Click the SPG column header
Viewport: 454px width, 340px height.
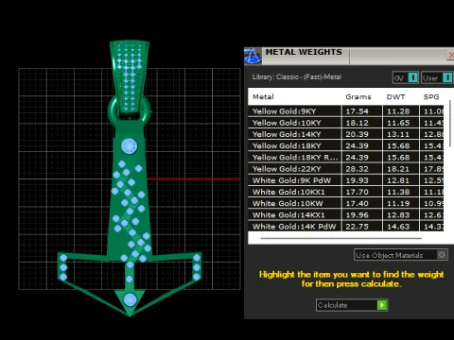tap(431, 97)
